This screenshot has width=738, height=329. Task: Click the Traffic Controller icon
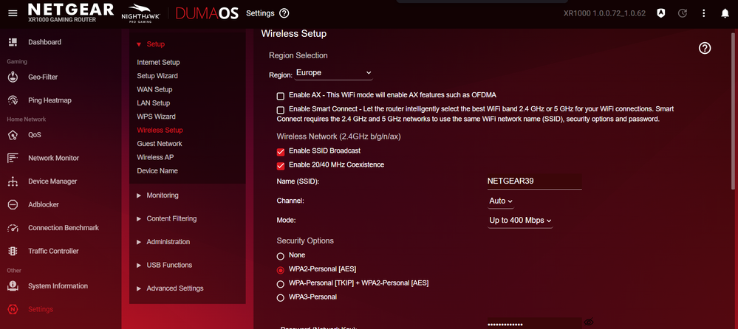(x=13, y=251)
